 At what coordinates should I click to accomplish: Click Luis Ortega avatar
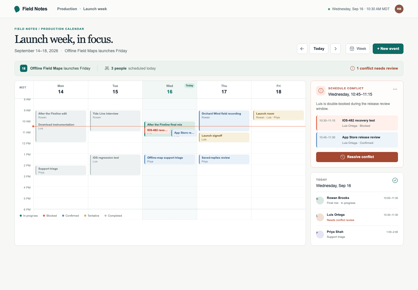point(320,217)
